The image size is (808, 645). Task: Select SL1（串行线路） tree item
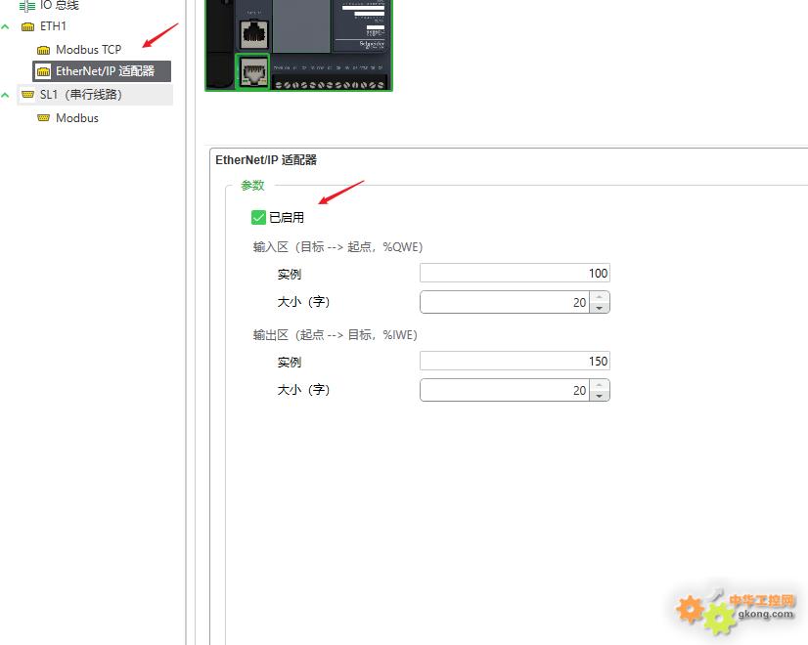95,95
